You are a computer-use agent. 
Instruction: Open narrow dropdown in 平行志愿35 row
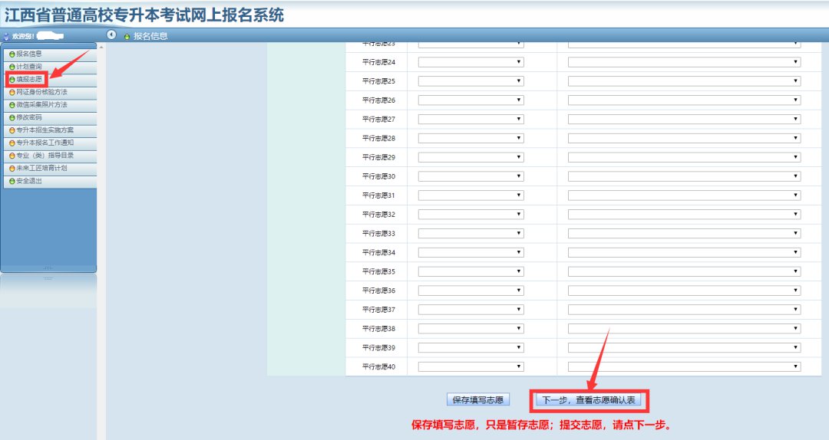[471, 271]
